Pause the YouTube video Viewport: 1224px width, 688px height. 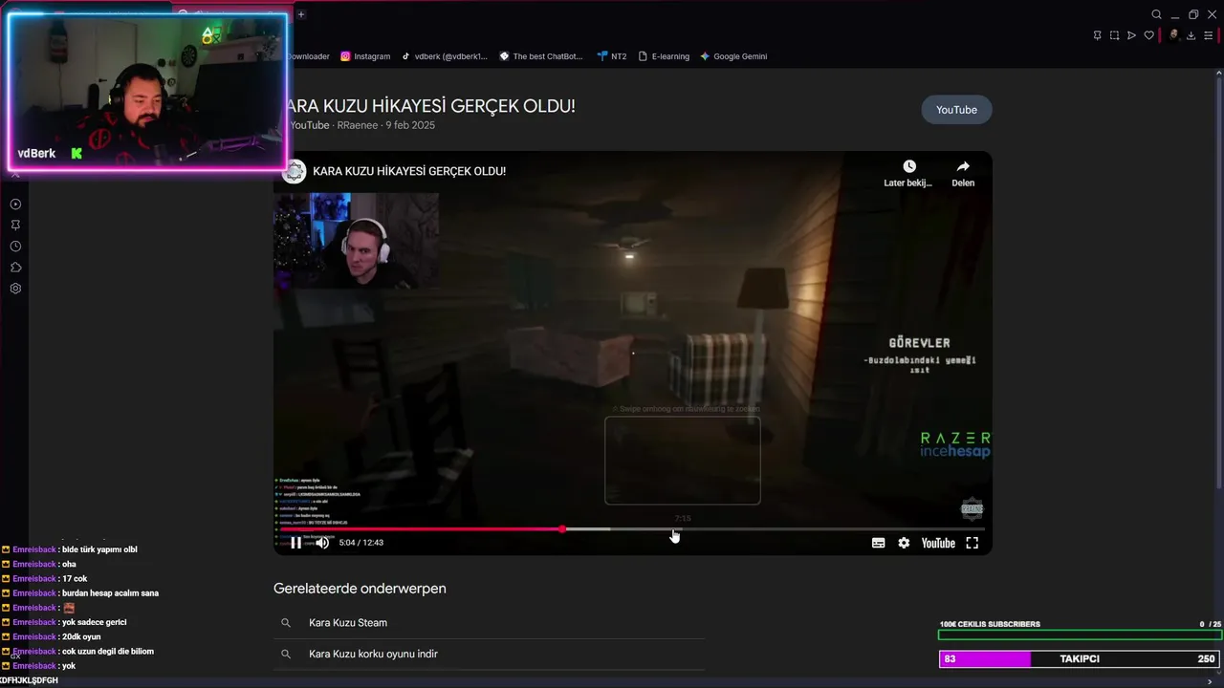click(x=295, y=543)
